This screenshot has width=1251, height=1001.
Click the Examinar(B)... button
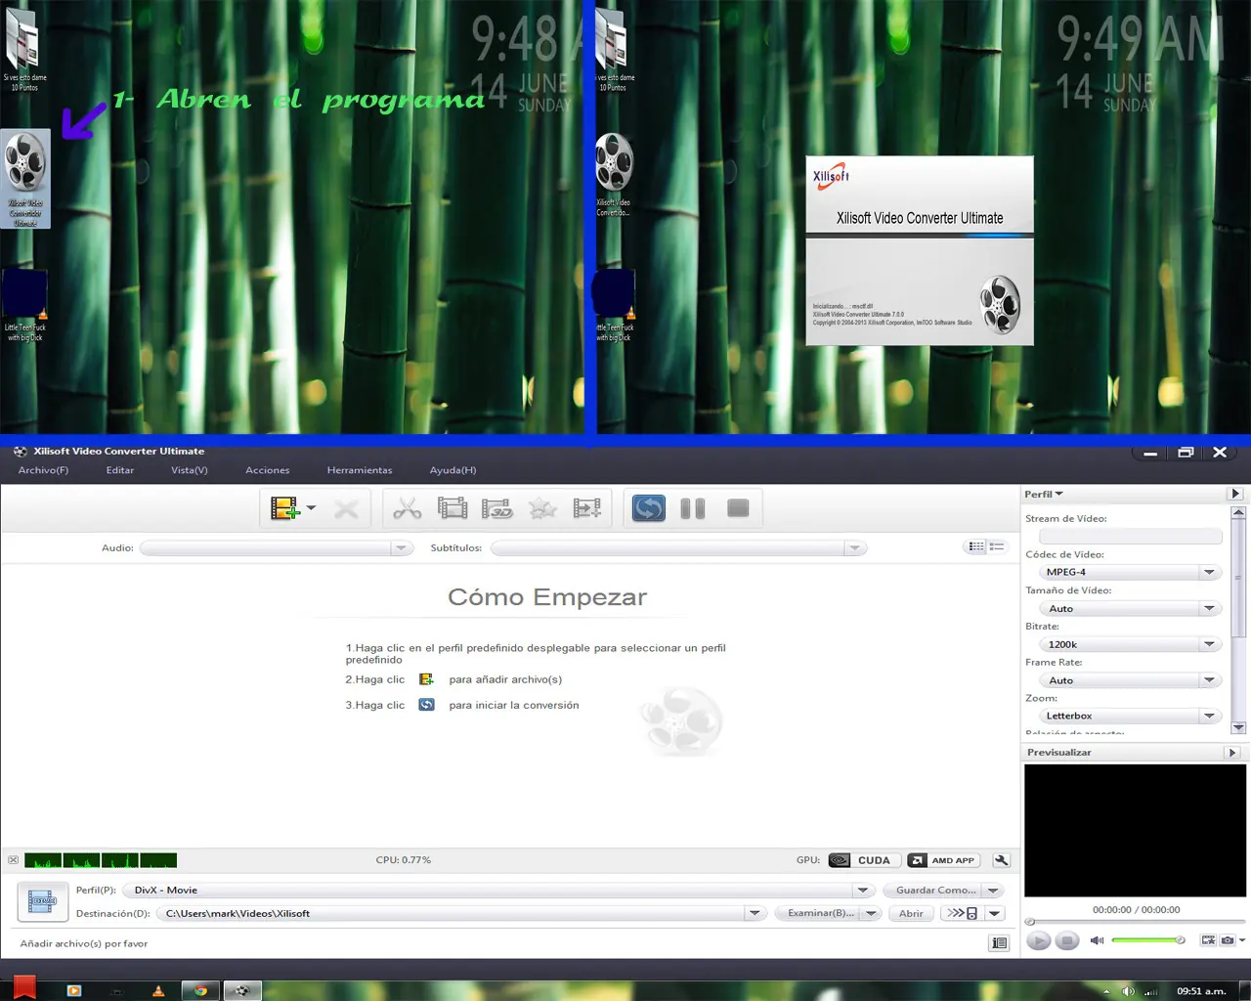click(821, 914)
